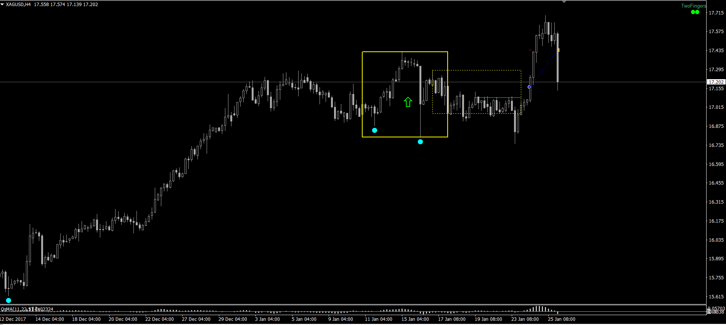Click the right green TwoFingers status dot
Image resolution: width=726 pixels, height=325 pixels.
[x=697, y=12]
